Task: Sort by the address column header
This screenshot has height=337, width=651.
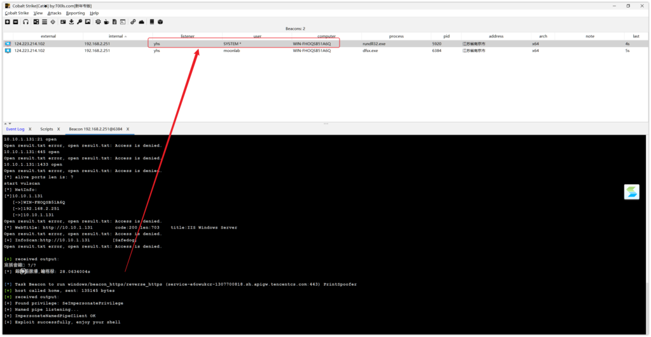Action: 496,36
